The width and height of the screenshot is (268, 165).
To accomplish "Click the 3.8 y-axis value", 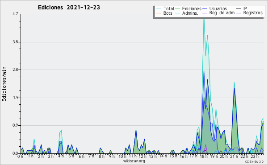I will pyautogui.click(x=15, y=42).
